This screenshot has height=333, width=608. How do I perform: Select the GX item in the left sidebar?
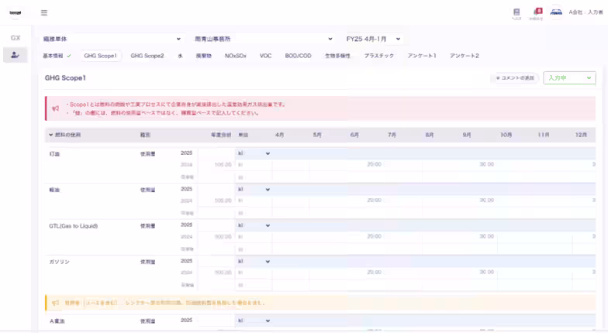coord(16,38)
